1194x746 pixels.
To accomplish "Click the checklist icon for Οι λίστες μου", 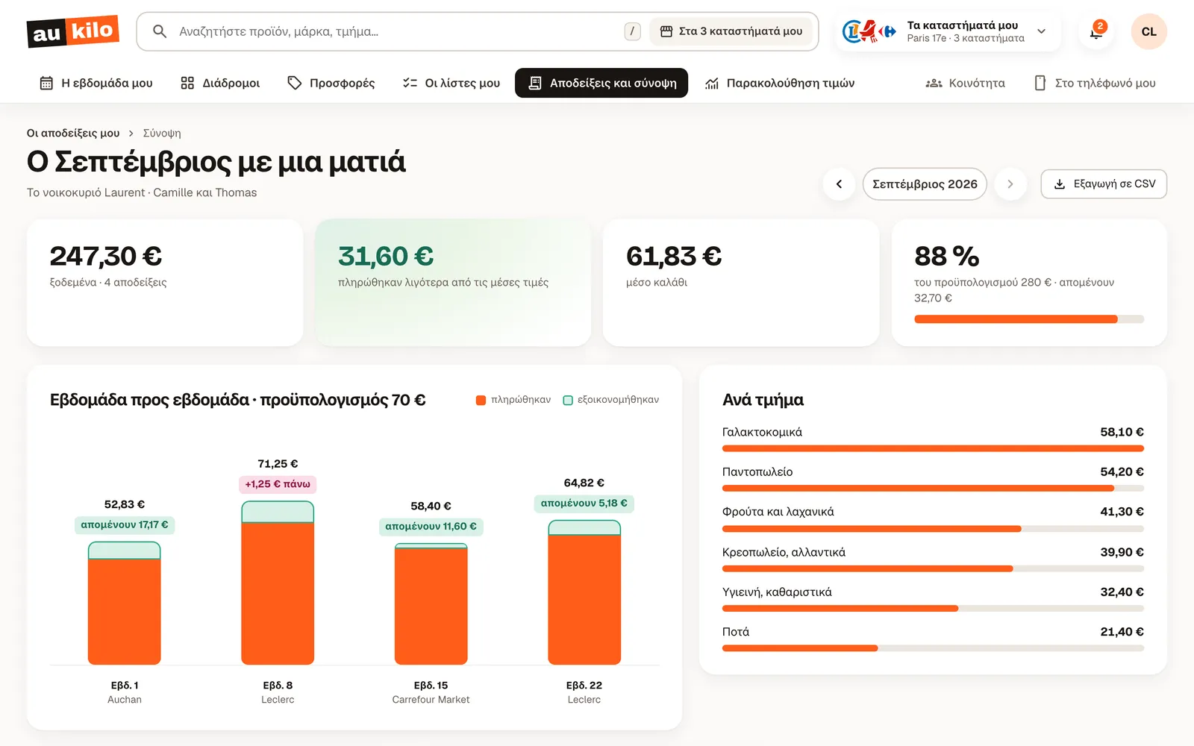I will (x=410, y=83).
